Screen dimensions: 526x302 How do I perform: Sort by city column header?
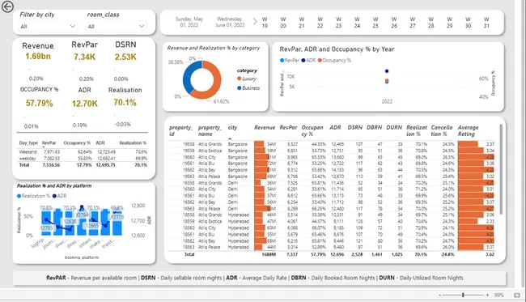(x=232, y=127)
